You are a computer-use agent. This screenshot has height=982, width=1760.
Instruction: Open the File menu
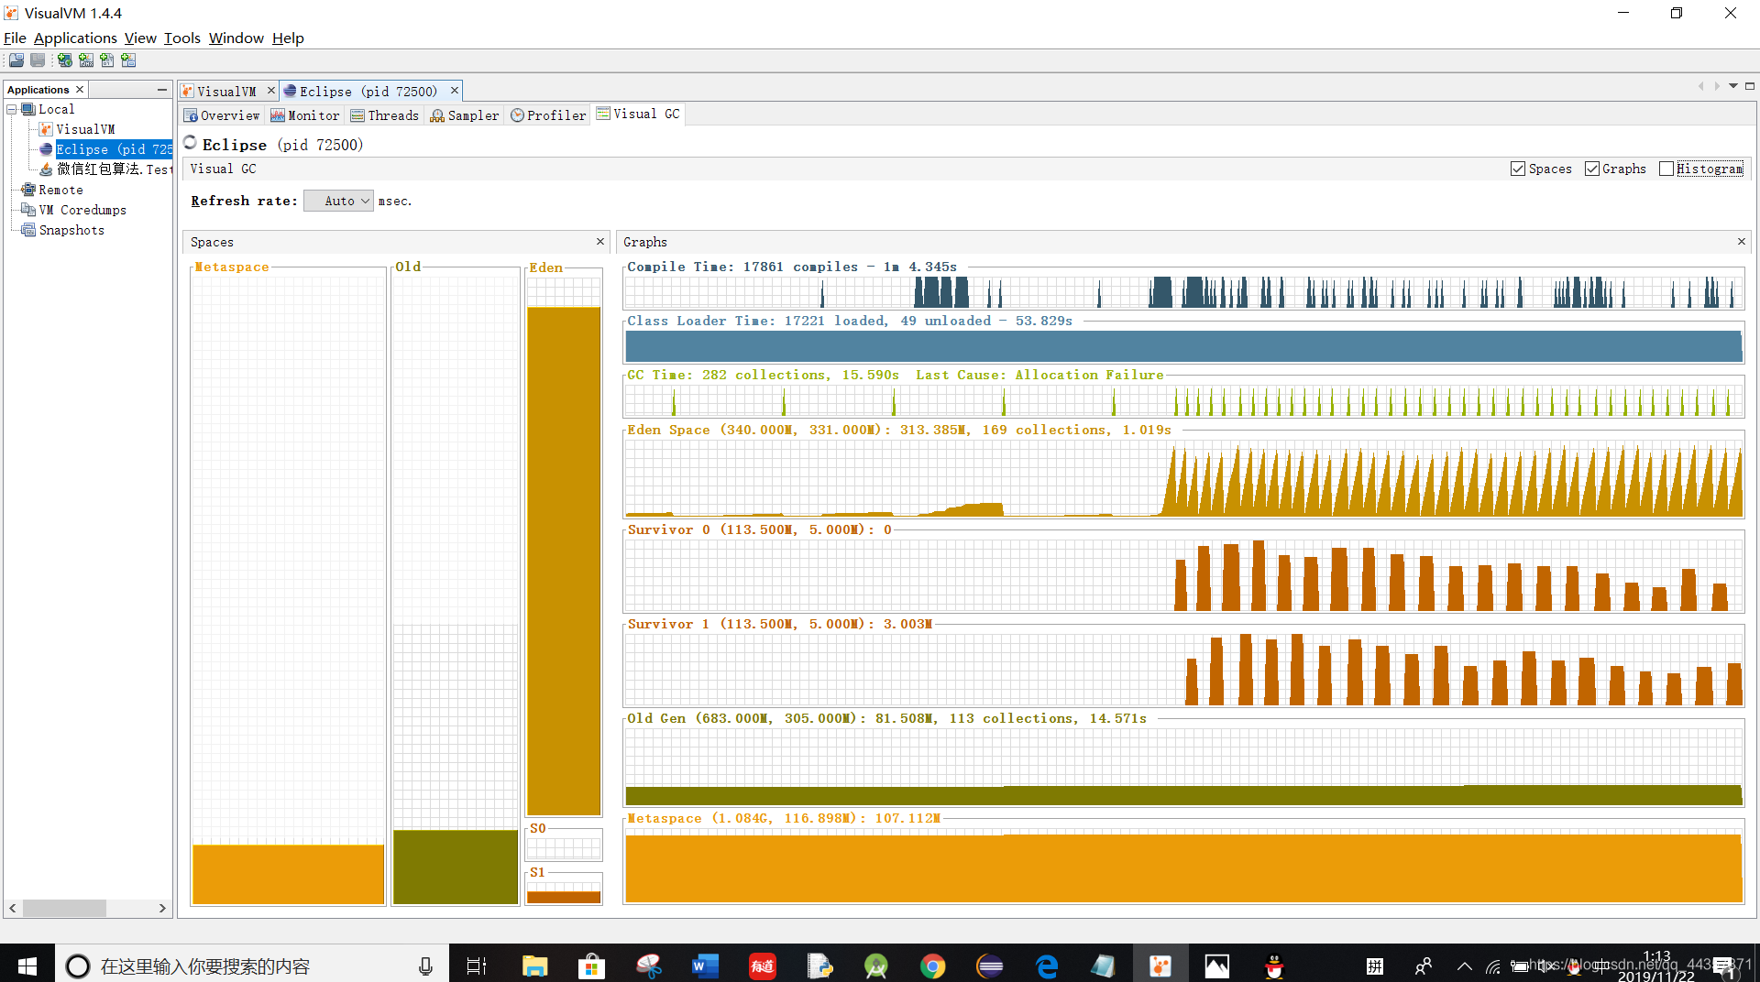point(15,38)
